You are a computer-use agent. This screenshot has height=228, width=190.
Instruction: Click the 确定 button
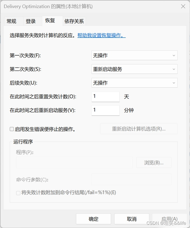pyautogui.click(x=93, y=219)
